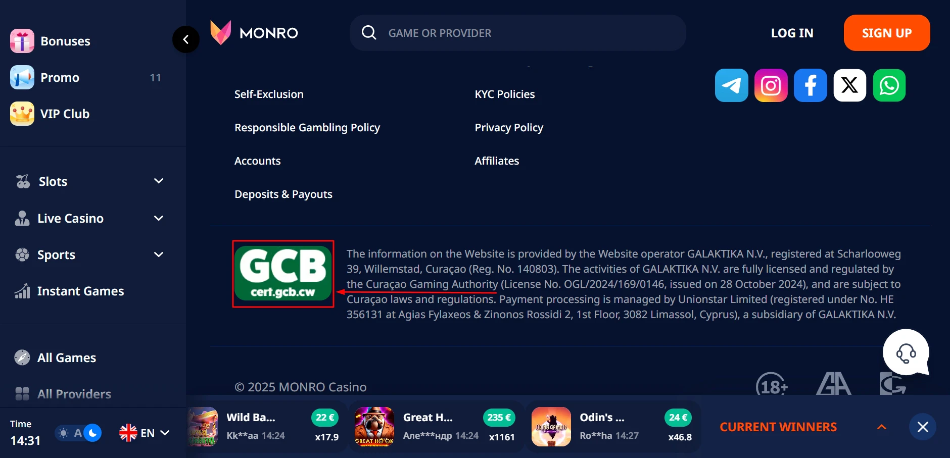
Task: Open the Instagram social icon
Action: pyautogui.click(x=771, y=85)
